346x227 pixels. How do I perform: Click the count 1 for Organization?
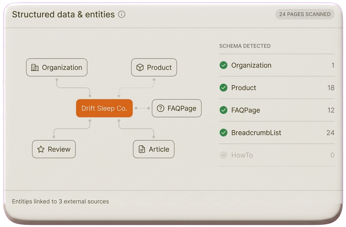click(333, 65)
